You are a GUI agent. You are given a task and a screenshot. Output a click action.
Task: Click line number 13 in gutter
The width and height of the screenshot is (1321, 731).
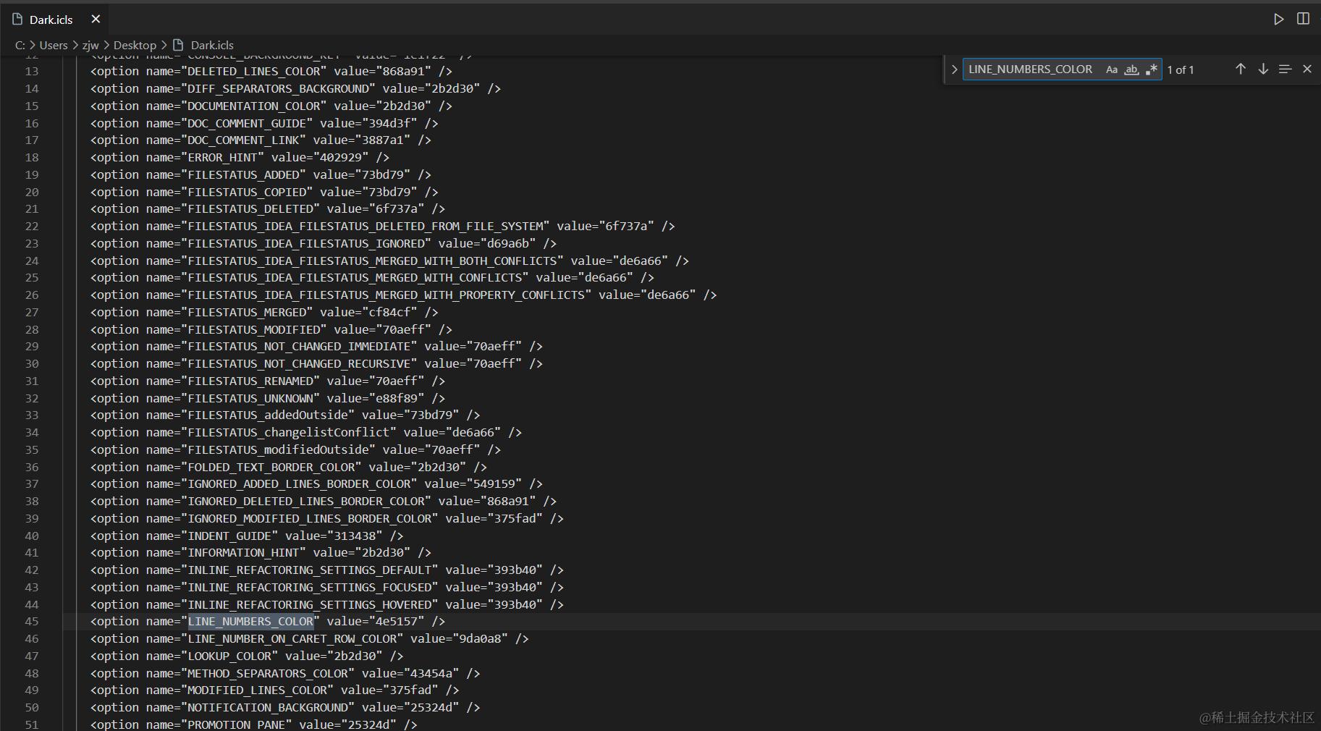tap(32, 71)
